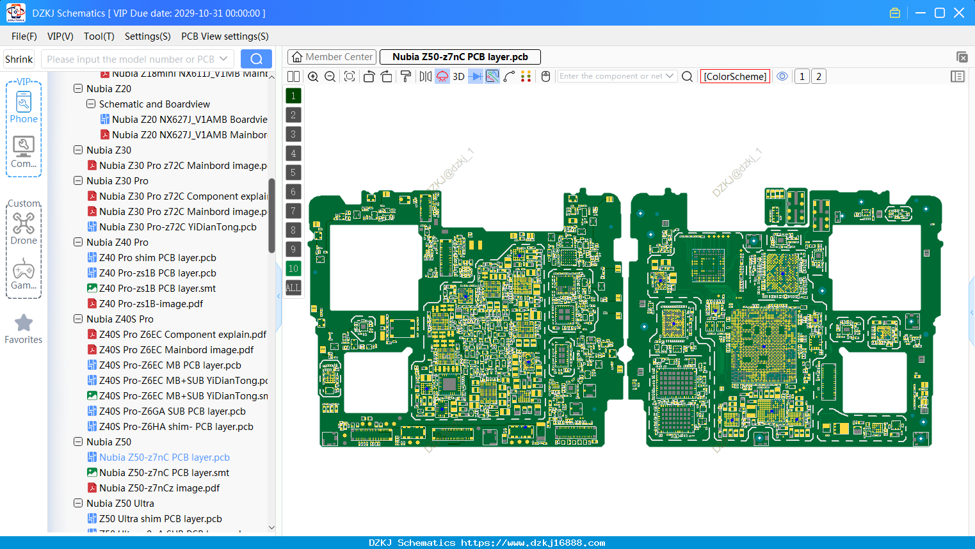The image size is (975, 549).
Task: Rotate the board counterclockwise
Action: point(369,77)
